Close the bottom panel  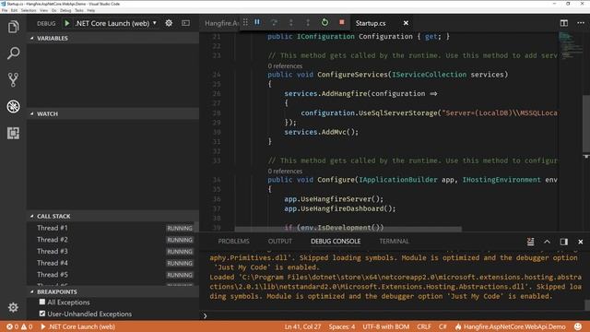581,242
